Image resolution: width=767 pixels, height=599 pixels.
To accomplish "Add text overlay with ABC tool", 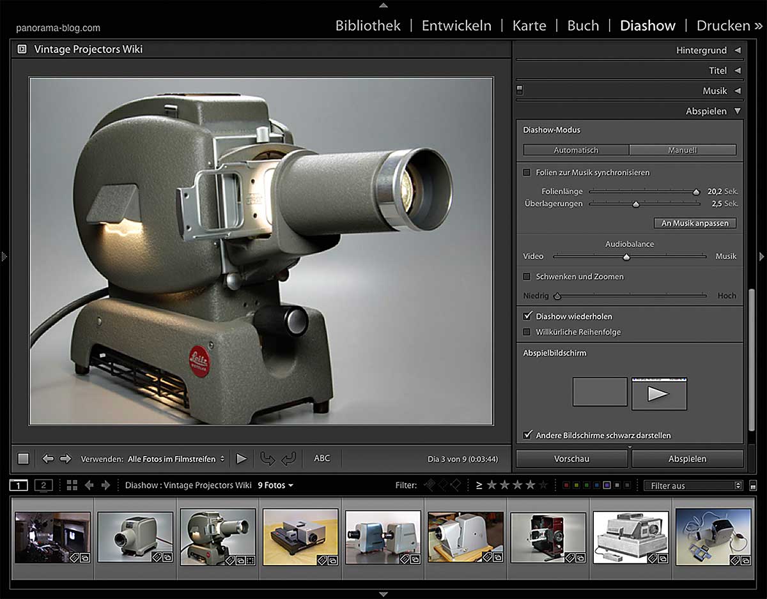I will click(x=322, y=458).
